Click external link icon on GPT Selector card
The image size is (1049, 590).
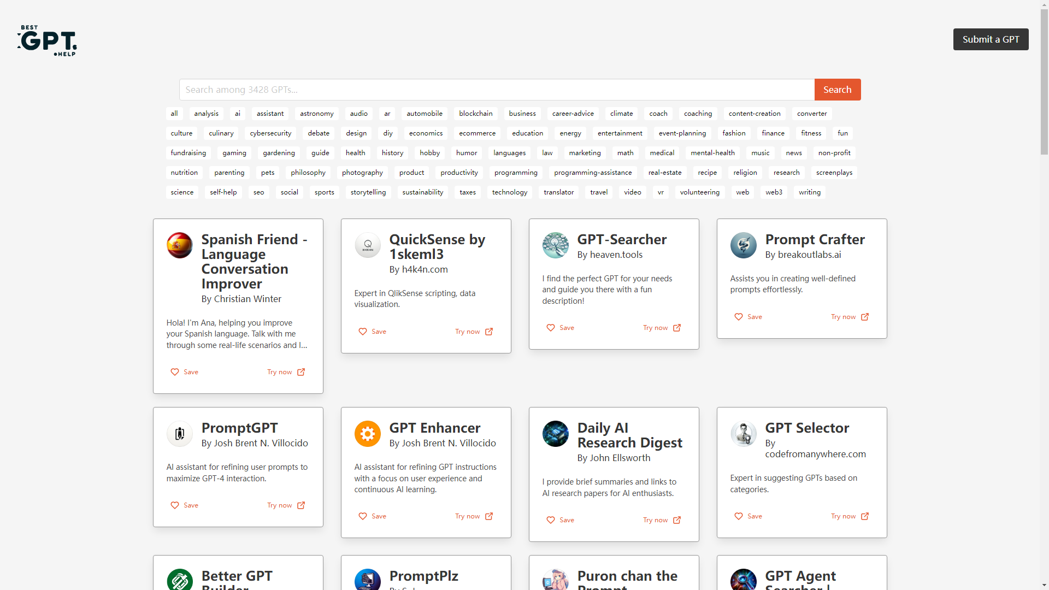865,516
